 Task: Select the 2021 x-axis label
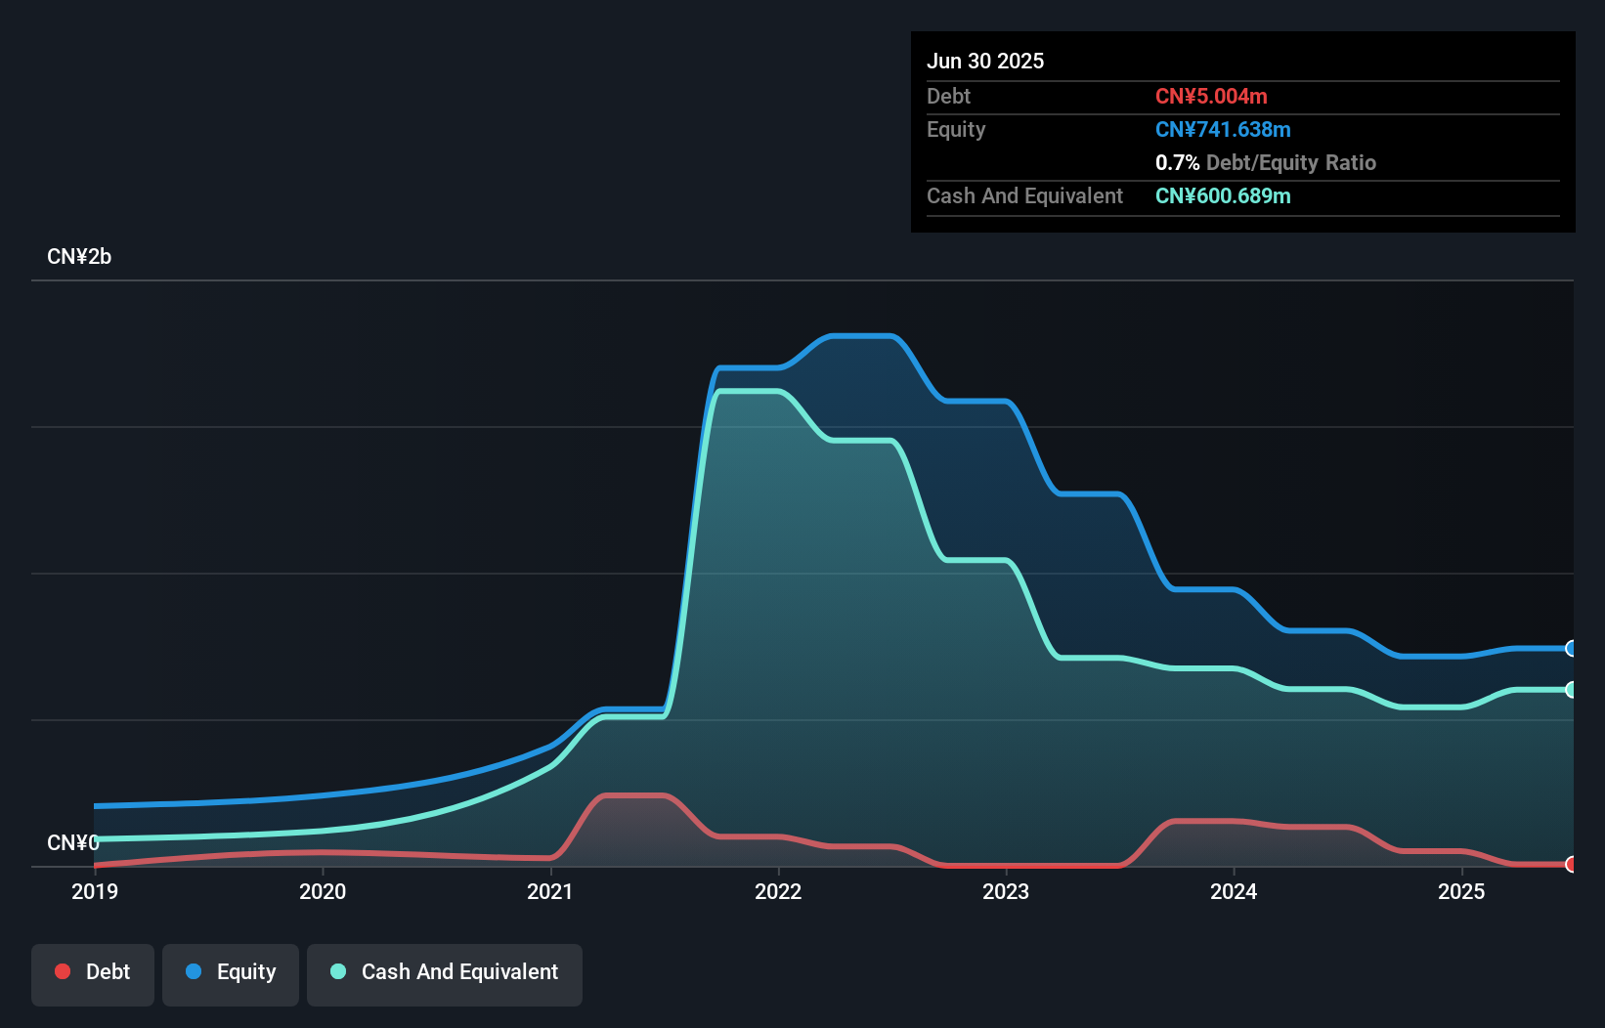click(x=550, y=891)
